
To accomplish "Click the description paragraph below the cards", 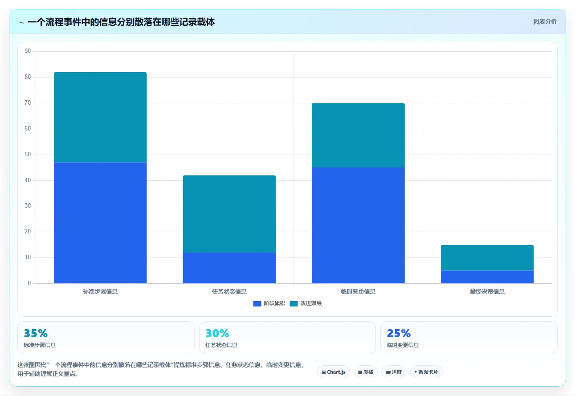I will pos(160,370).
